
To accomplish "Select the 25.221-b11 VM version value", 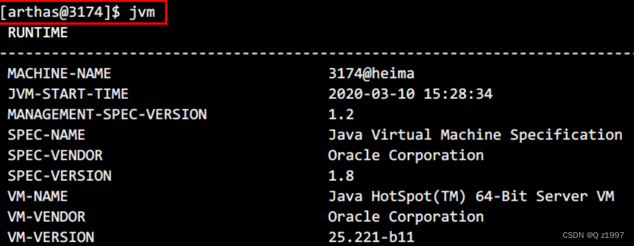I will click(x=371, y=237).
